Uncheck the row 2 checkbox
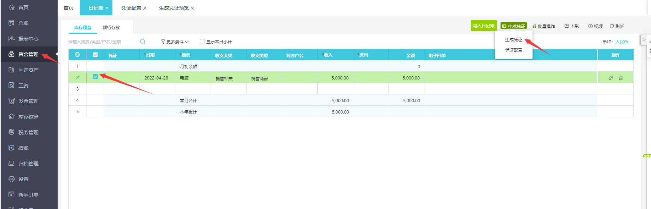This screenshot has height=209, width=651. (95, 77)
